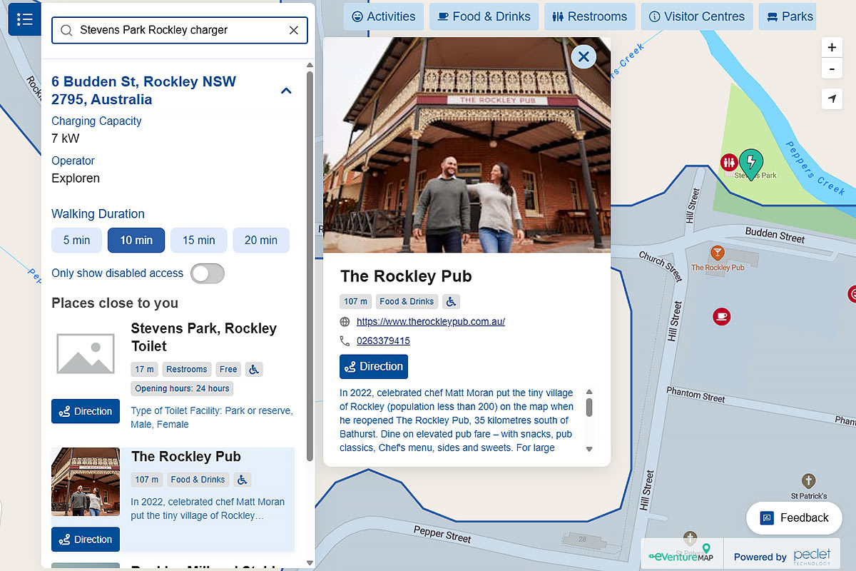Click the 107 m tag in pub popup
Screen dimensions: 856x571
[356, 301]
